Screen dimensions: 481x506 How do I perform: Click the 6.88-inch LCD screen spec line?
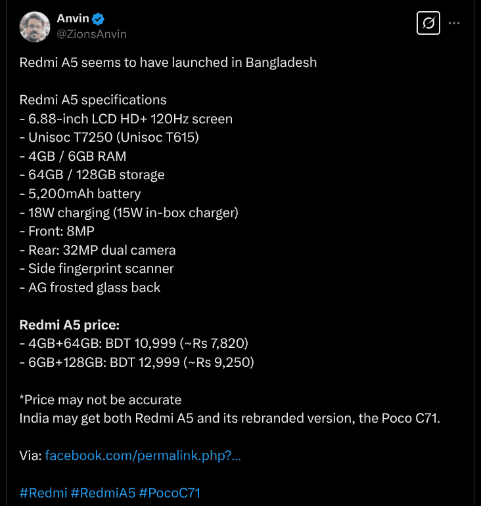click(x=126, y=119)
